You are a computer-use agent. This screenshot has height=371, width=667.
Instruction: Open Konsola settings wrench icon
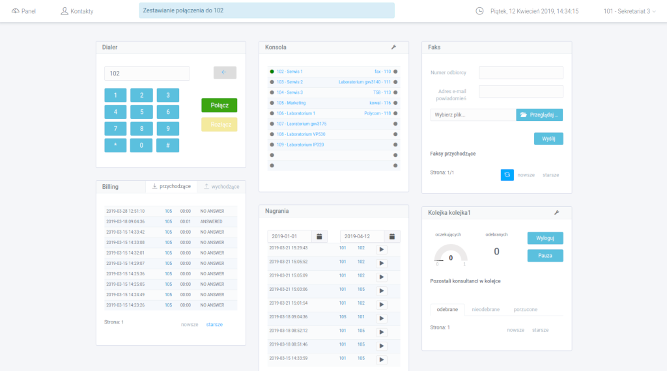click(x=393, y=47)
